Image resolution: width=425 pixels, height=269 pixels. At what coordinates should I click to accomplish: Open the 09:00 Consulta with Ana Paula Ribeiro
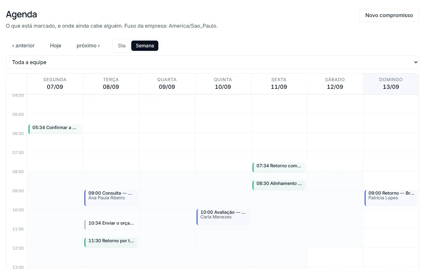pos(111,198)
